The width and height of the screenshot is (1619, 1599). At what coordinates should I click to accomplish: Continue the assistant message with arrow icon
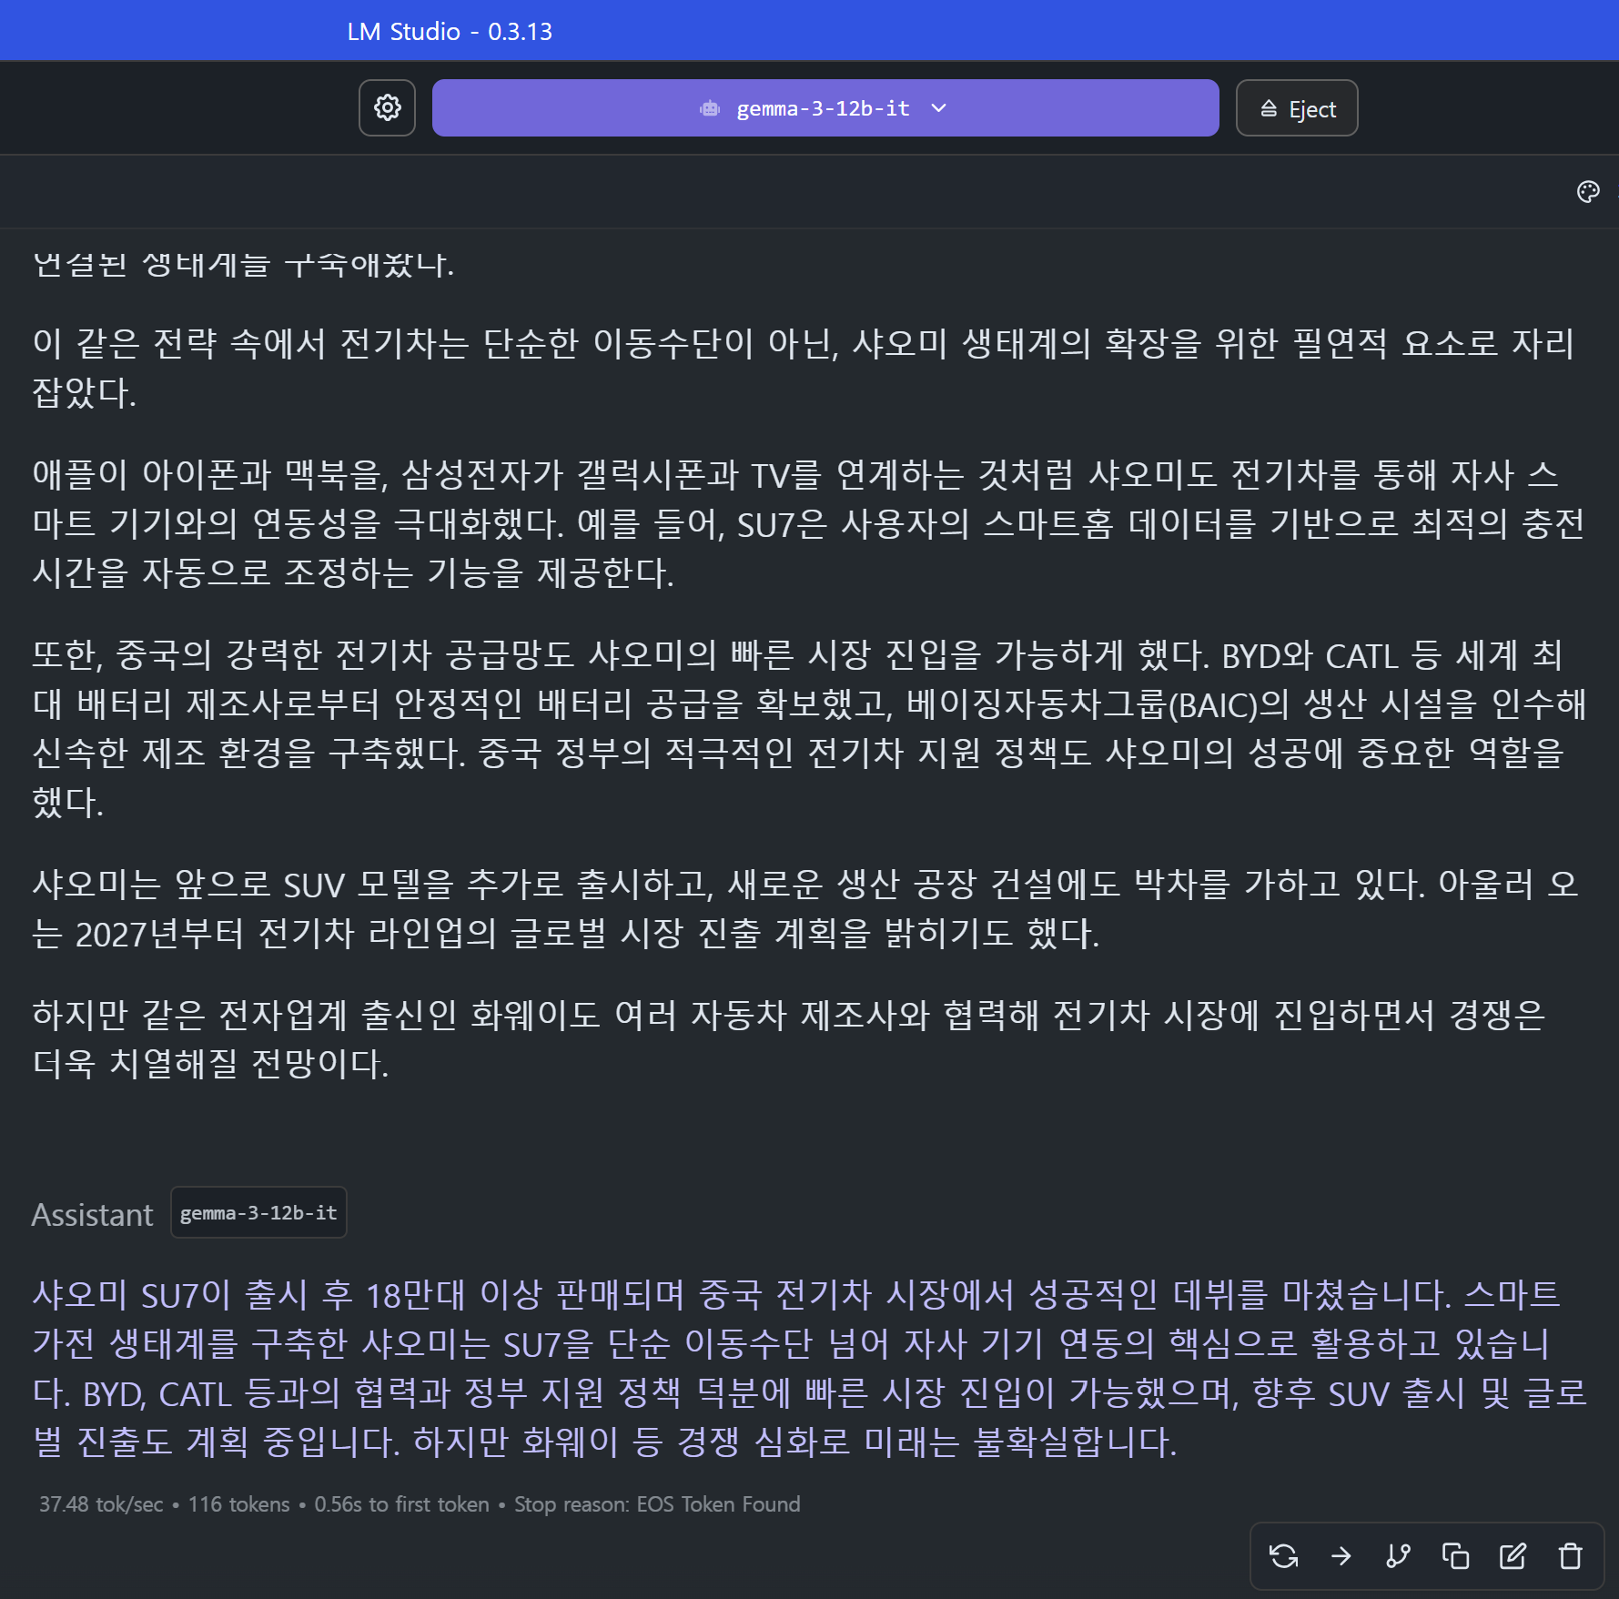[1341, 1556]
